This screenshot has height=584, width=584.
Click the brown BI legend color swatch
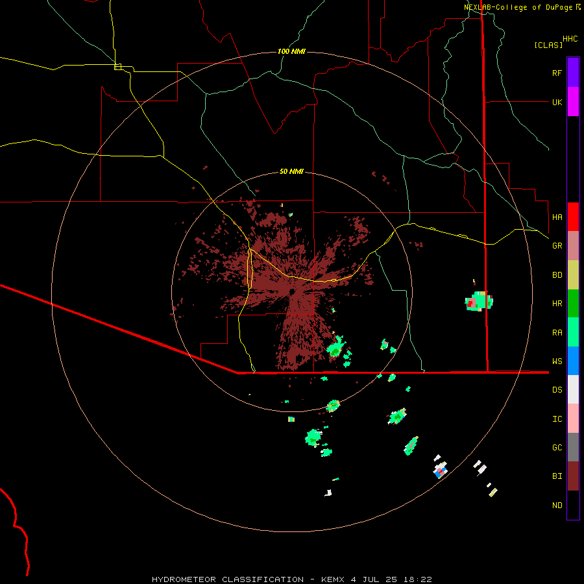[573, 476]
